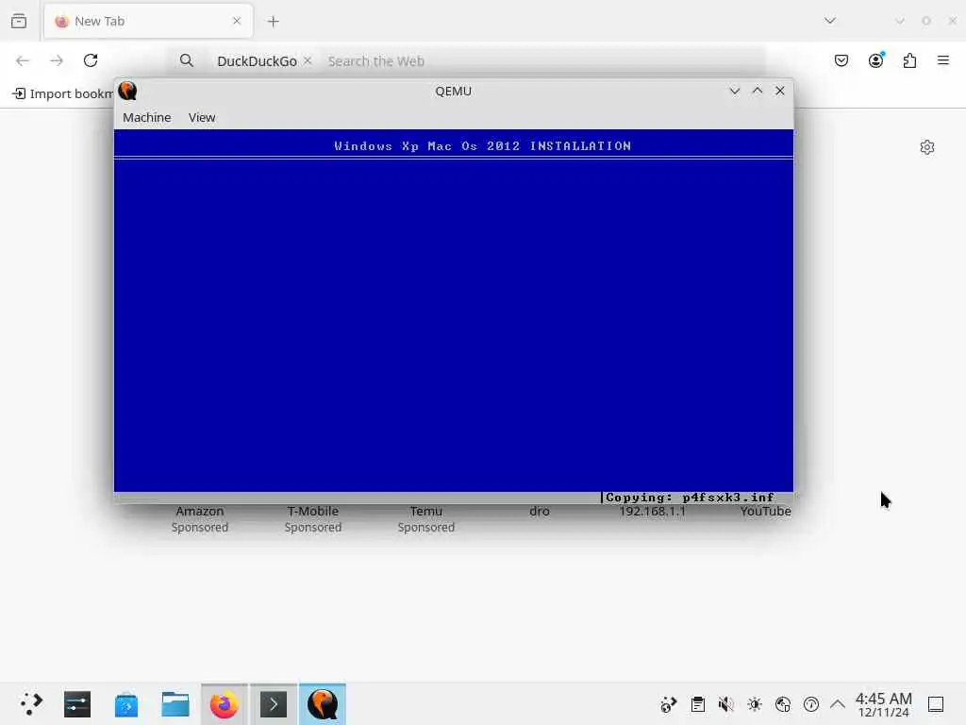Image resolution: width=966 pixels, height=725 pixels.
Task: Open the YouTube shortcut
Action: [x=766, y=511]
